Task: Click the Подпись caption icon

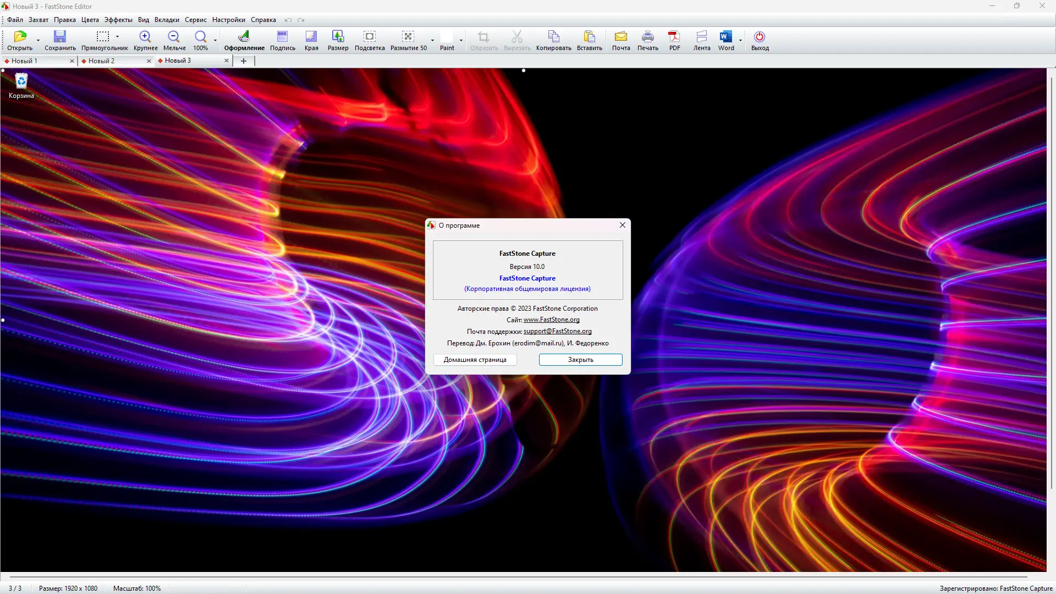Action: [x=282, y=37]
